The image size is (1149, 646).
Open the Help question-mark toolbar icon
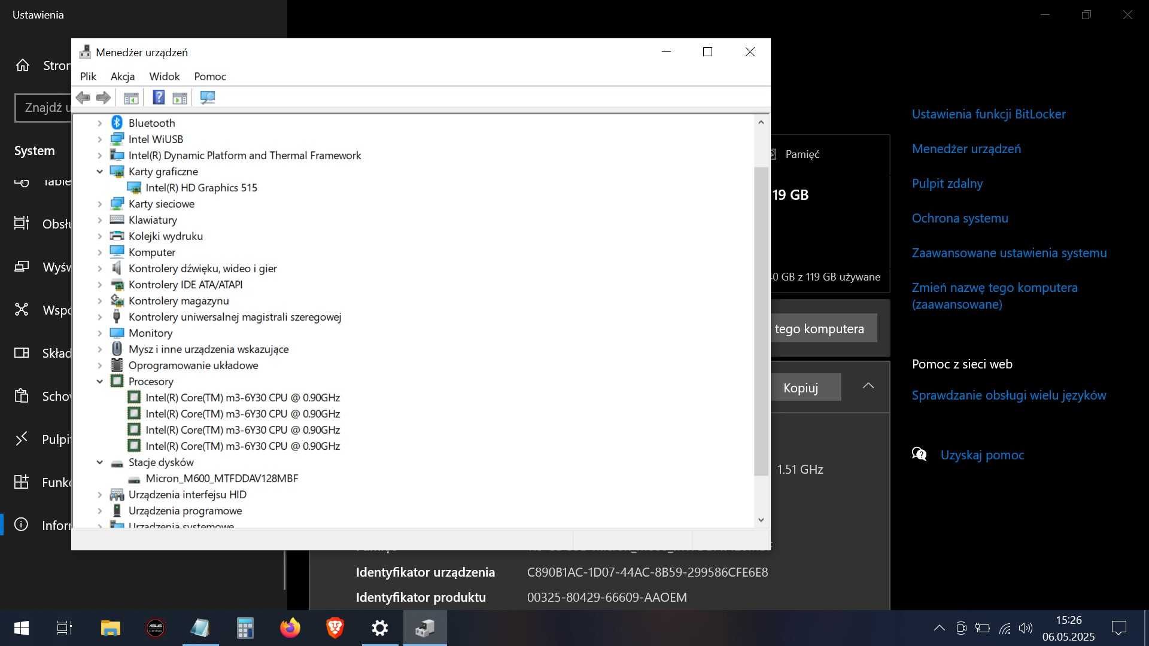[159, 97]
